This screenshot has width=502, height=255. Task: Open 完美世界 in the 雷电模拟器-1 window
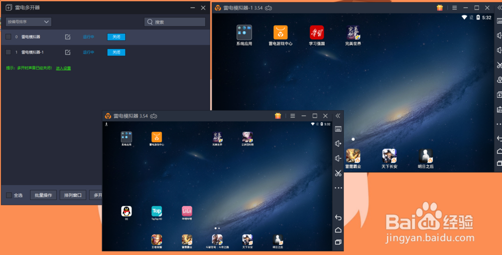coord(353,32)
